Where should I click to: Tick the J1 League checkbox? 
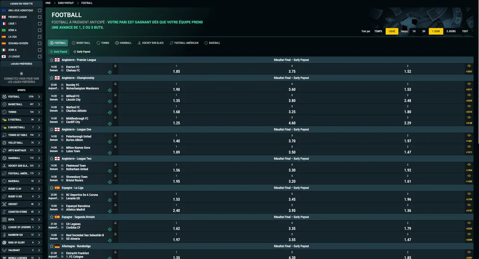coord(39,56)
